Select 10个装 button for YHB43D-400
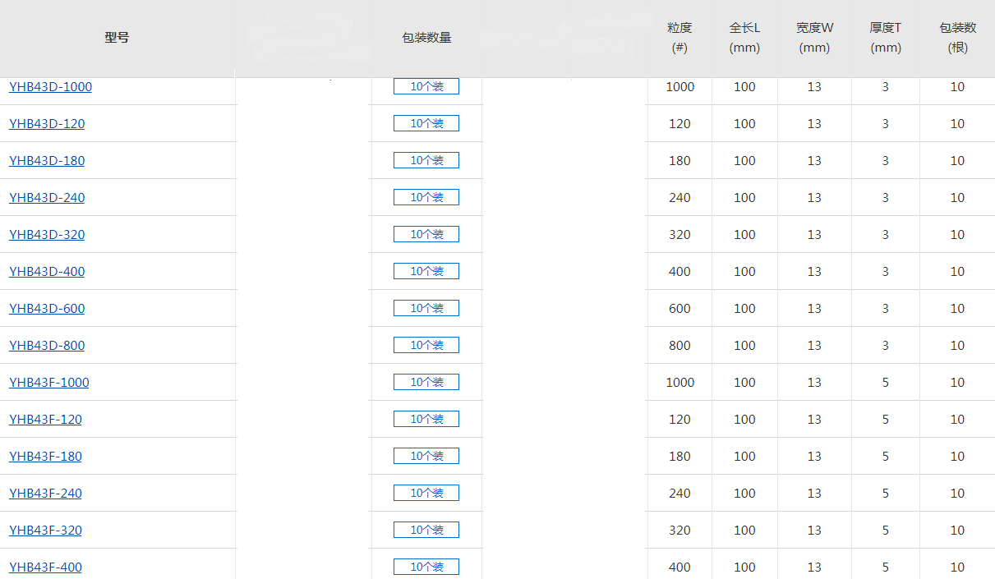Screen dimensions: 995x579 click(426, 271)
